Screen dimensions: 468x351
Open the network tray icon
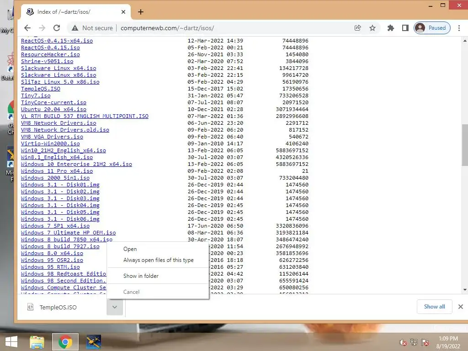click(414, 342)
